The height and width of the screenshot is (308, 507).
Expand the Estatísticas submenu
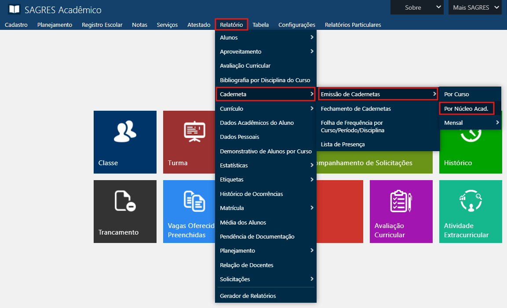pyautogui.click(x=266, y=165)
